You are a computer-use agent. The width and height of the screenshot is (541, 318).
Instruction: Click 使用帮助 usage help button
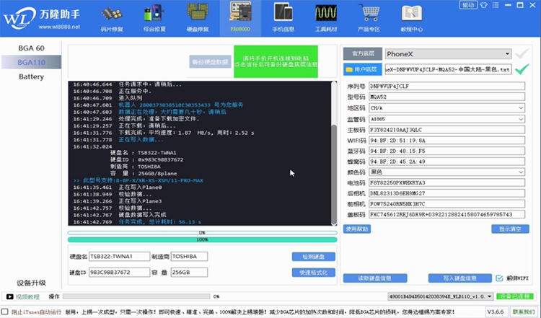pos(357,229)
